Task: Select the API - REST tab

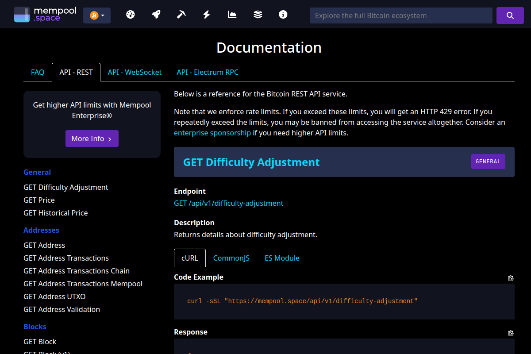Action: [76, 72]
